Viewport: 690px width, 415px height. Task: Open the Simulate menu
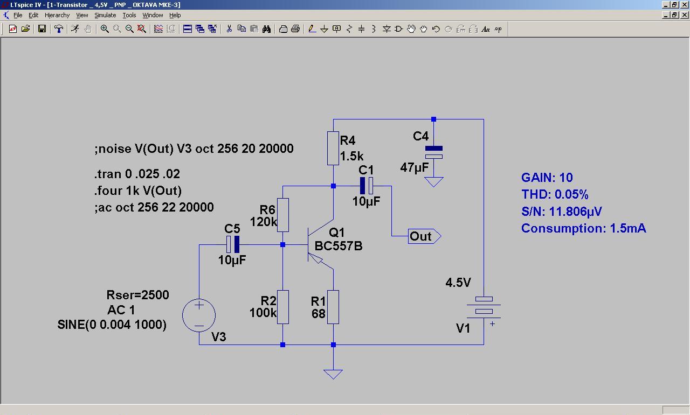tap(105, 15)
